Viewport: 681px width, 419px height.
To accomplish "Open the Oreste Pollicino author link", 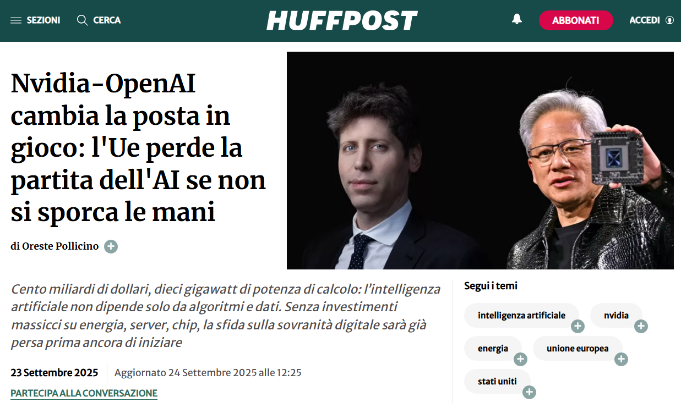I will pos(61,246).
